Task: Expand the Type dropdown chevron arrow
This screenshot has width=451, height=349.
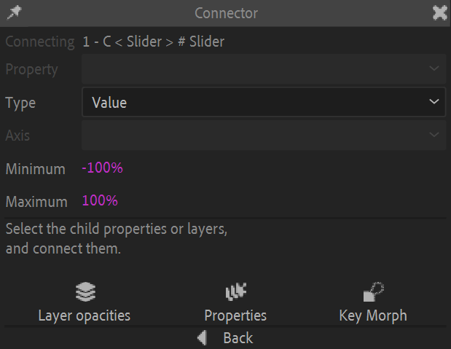Action: coord(434,103)
